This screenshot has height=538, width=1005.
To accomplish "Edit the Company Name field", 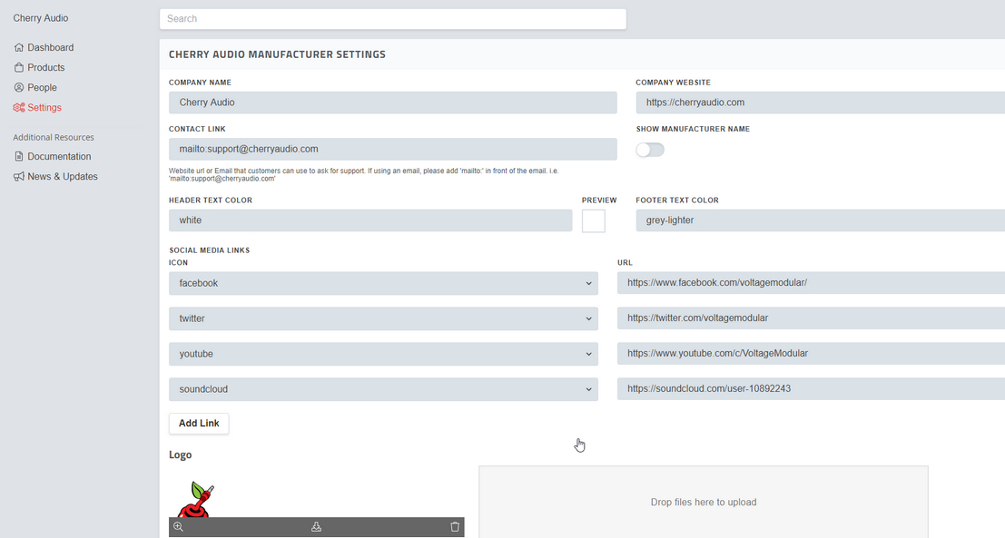I will [x=393, y=103].
